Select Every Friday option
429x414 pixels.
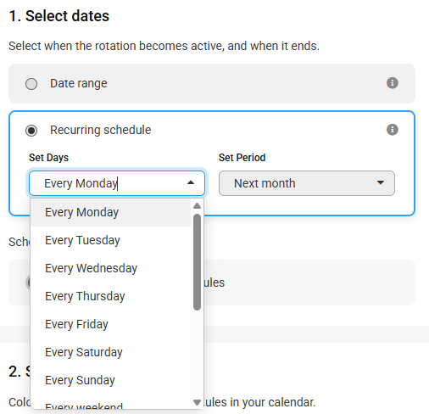(x=111, y=324)
